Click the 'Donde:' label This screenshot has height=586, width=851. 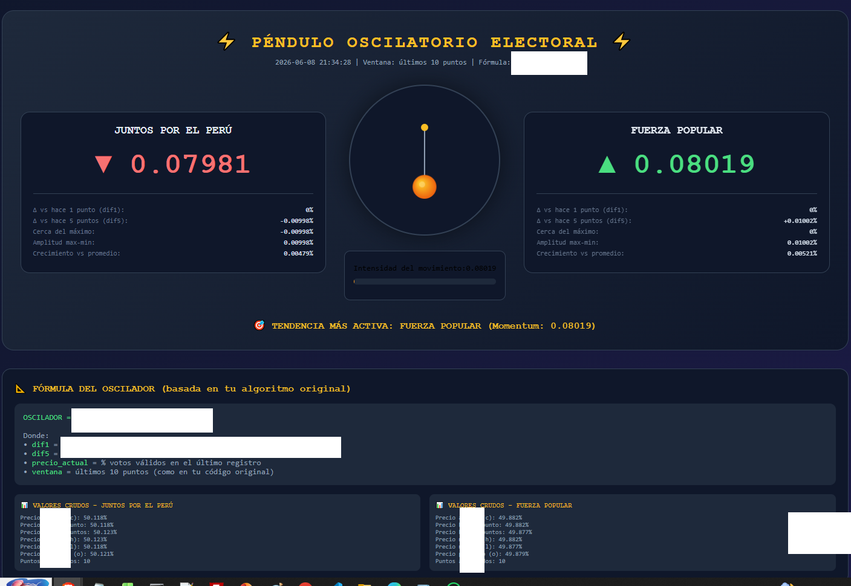[x=36, y=436]
